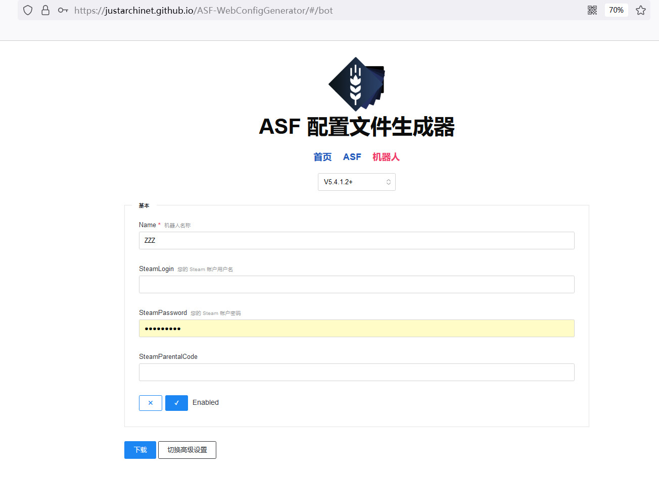Click the ASF wheat logo image
This screenshot has width=659, height=477.
357,84
